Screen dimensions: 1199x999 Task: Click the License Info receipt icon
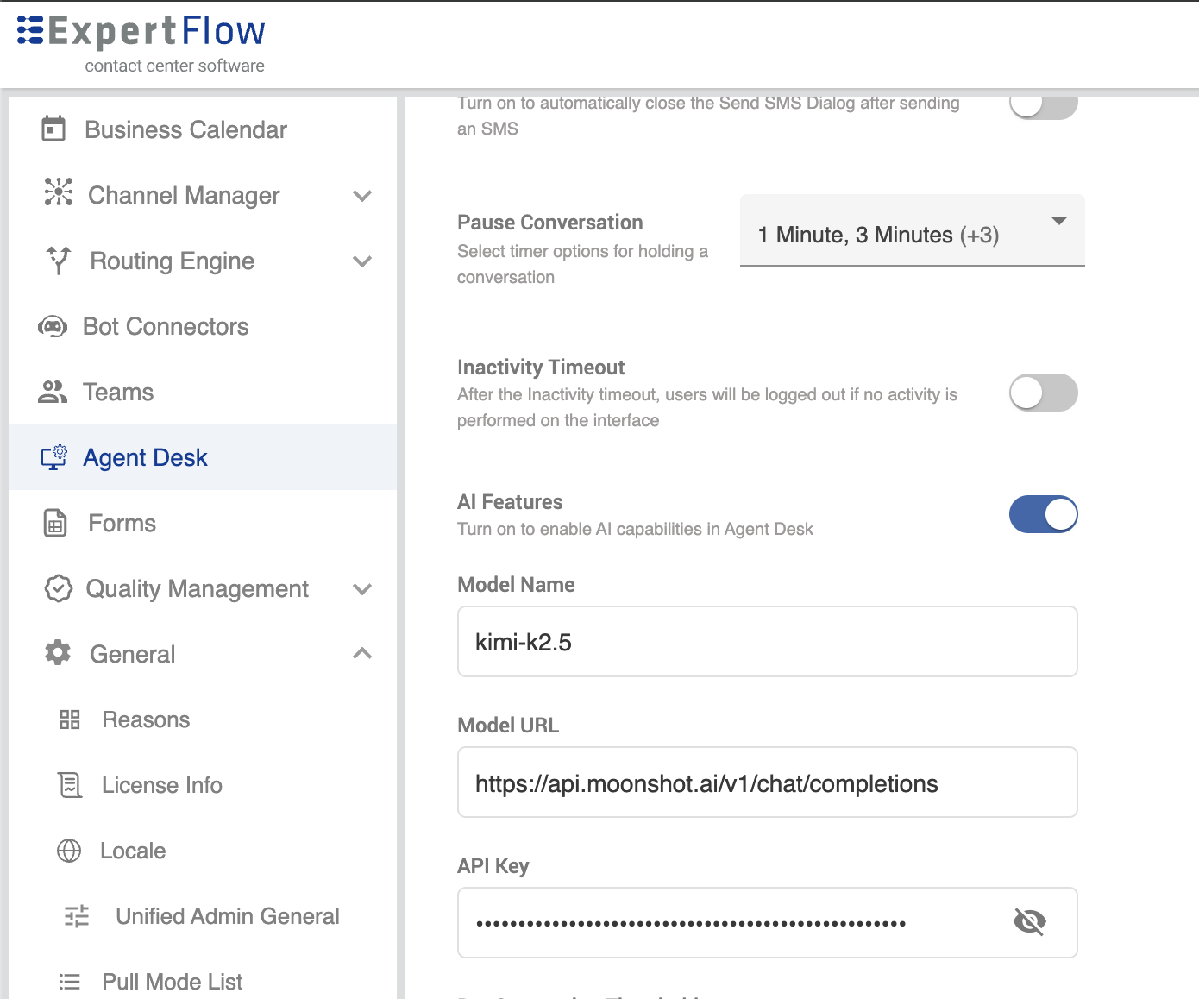70,785
